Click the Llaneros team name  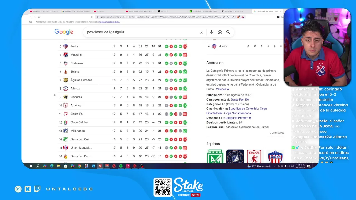tap(76, 97)
